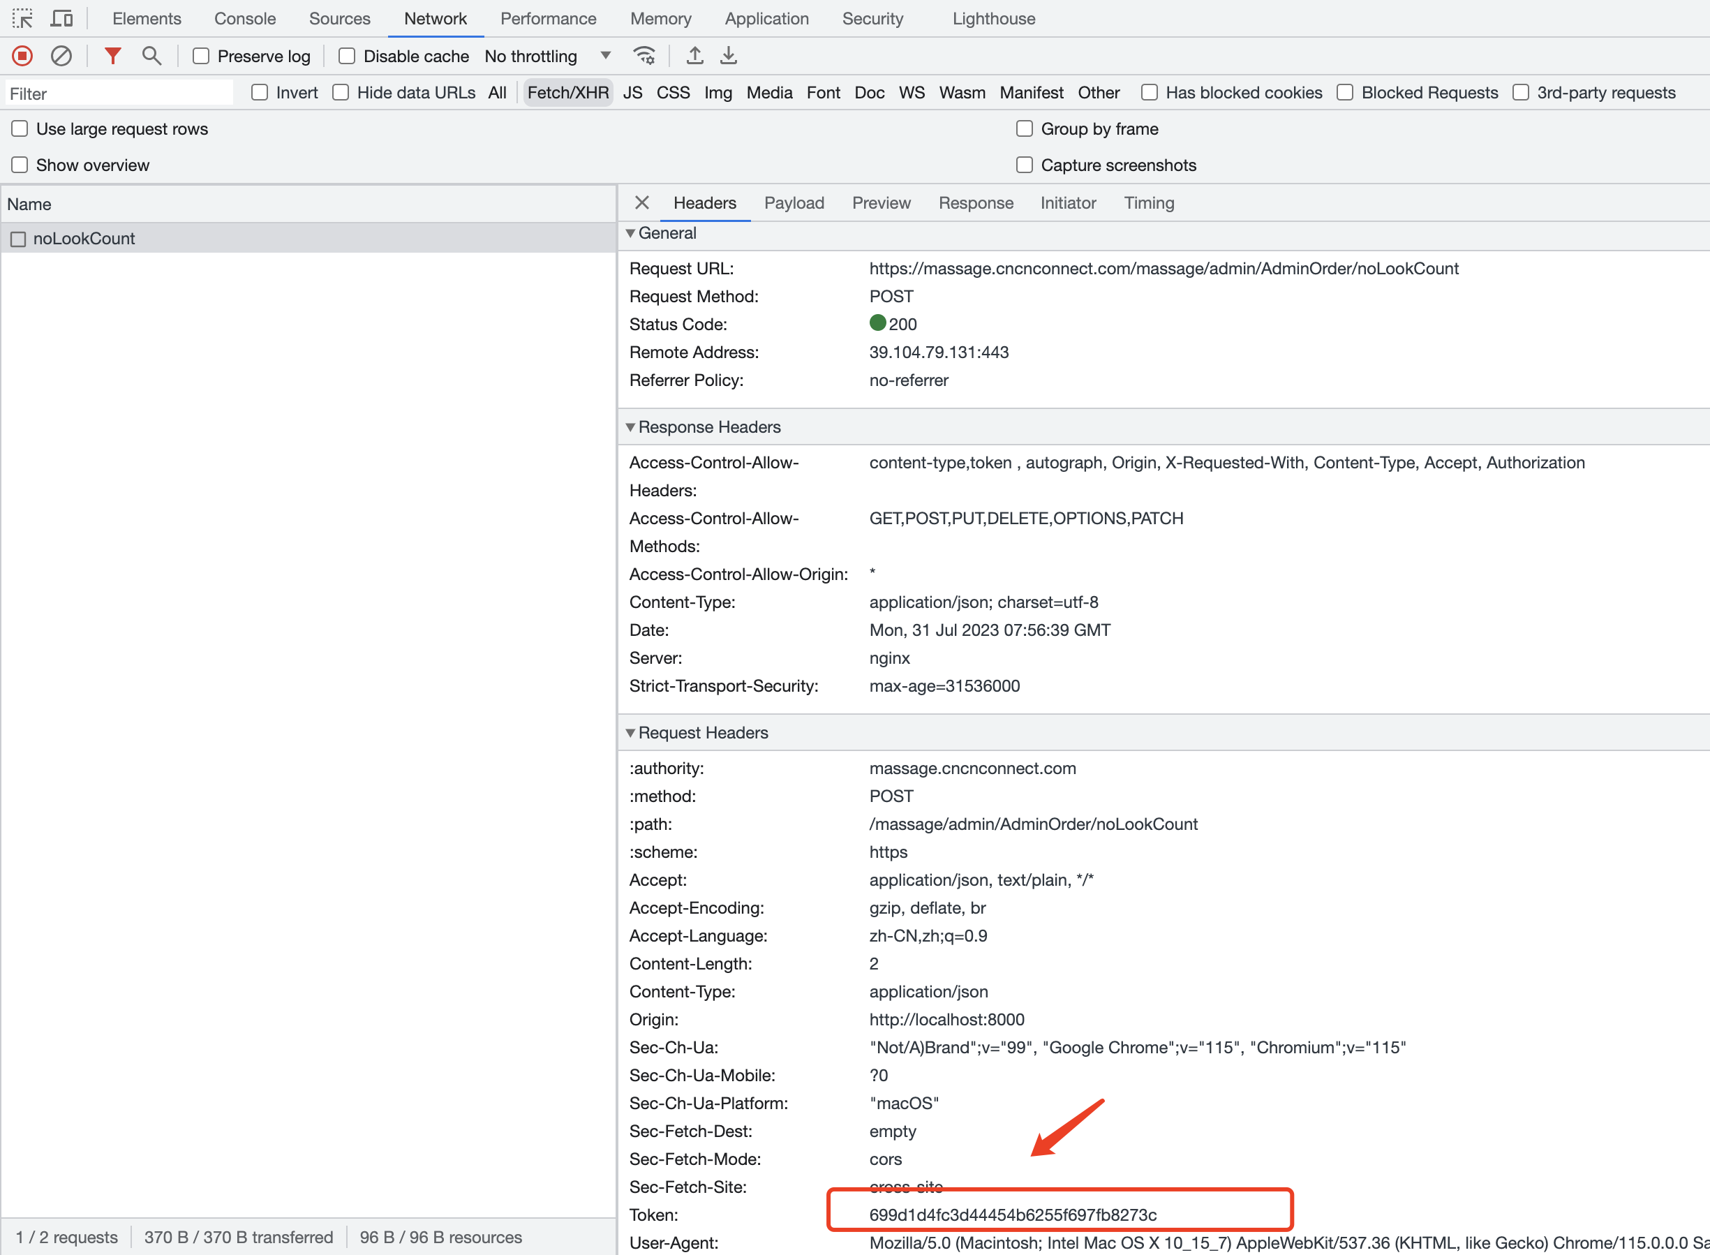1710x1255 pixels.
Task: Open the Payload tab
Action: [794, 203]
